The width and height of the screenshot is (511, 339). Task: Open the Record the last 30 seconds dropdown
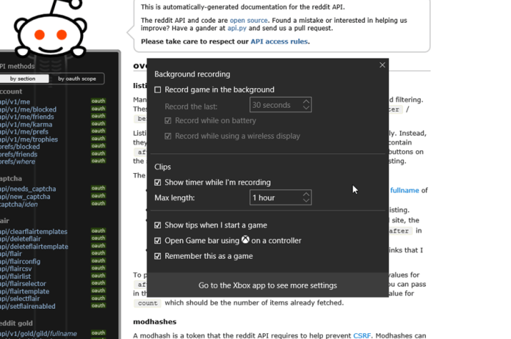click(x=280, y=105)
